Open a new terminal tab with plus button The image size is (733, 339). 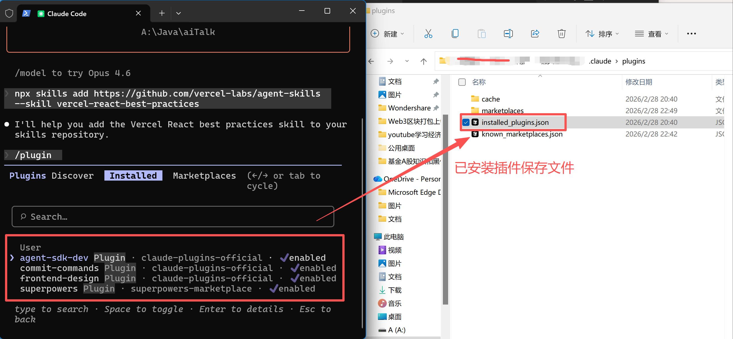click(x=162, y=13)
